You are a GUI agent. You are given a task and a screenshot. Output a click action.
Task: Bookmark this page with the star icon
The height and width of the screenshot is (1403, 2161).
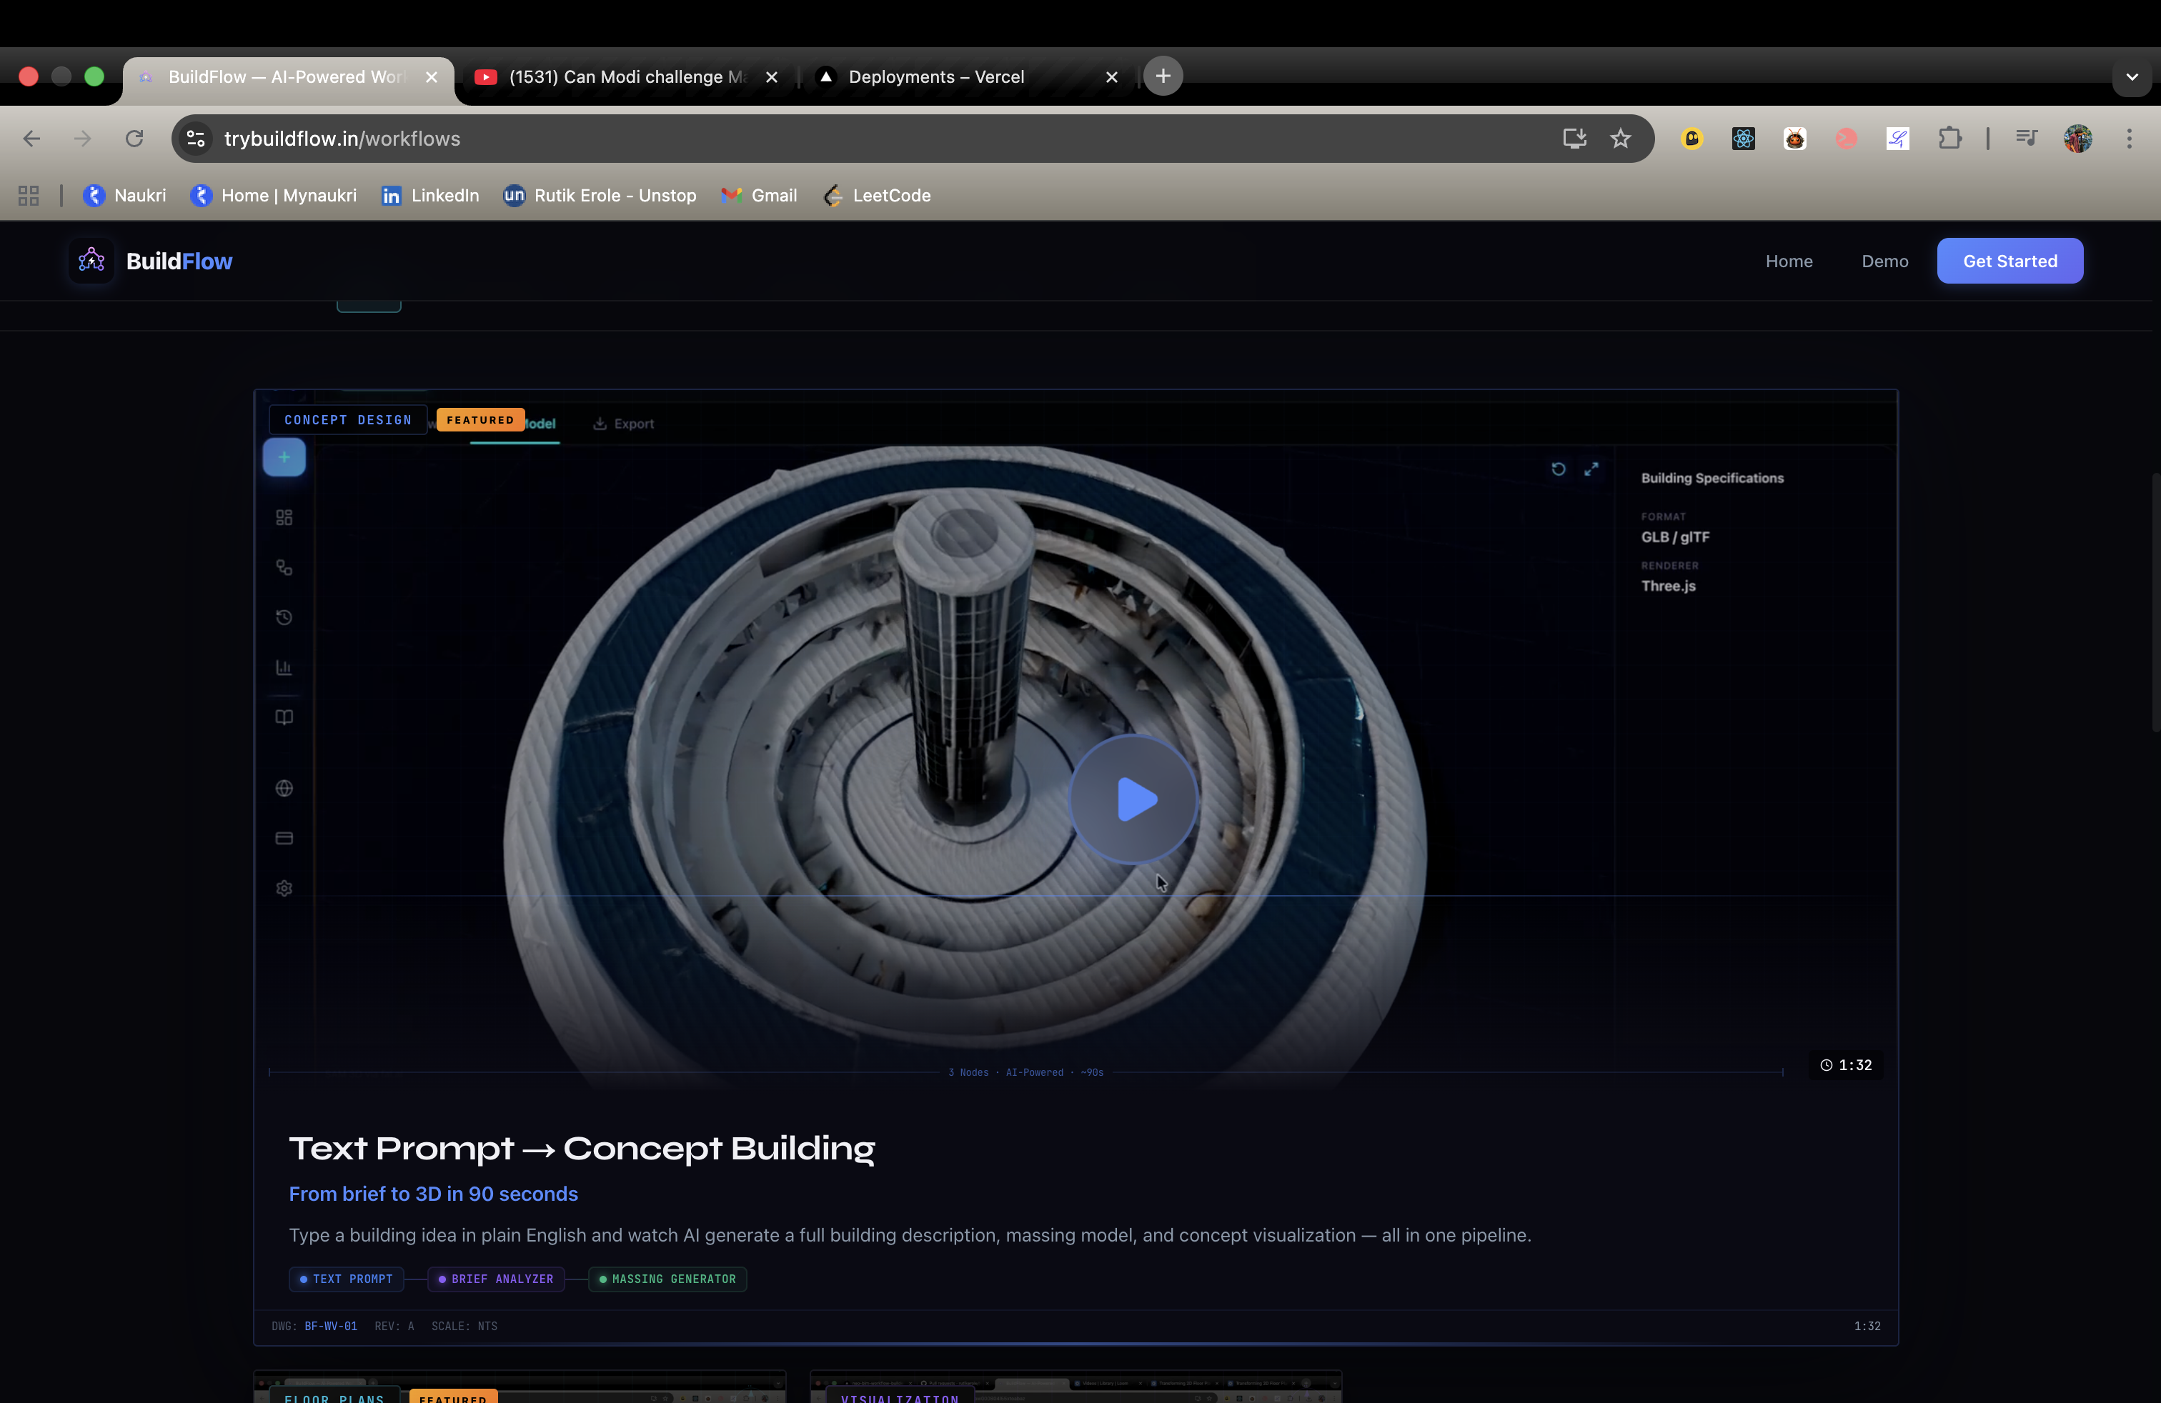click(1621, 138)
